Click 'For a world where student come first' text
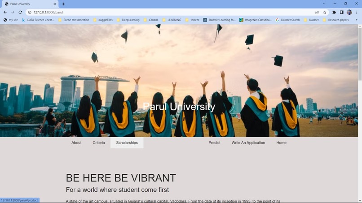 (x=117, y=190)
